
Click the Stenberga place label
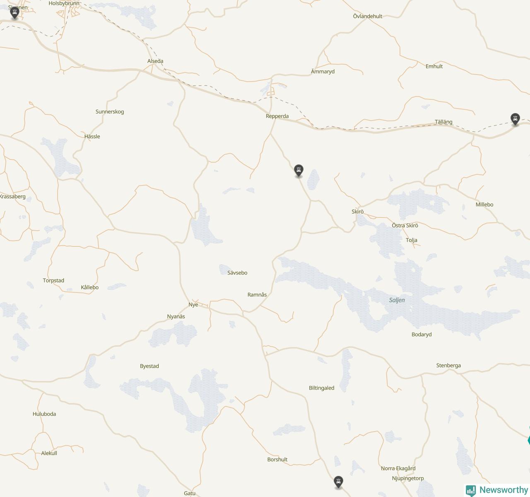click(448, 365)
